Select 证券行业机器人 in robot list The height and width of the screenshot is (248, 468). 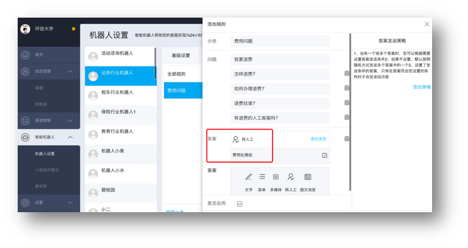(x=120, y=76)
